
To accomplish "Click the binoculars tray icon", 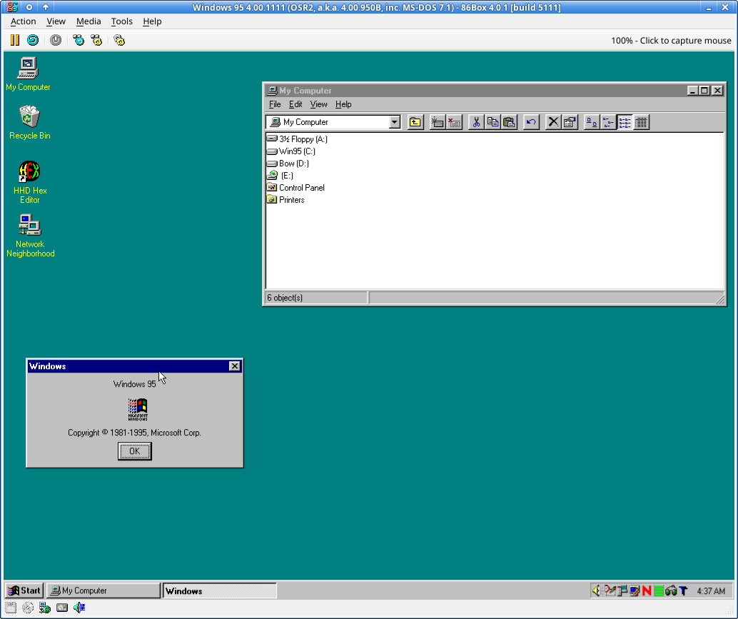I will point(671,590).
